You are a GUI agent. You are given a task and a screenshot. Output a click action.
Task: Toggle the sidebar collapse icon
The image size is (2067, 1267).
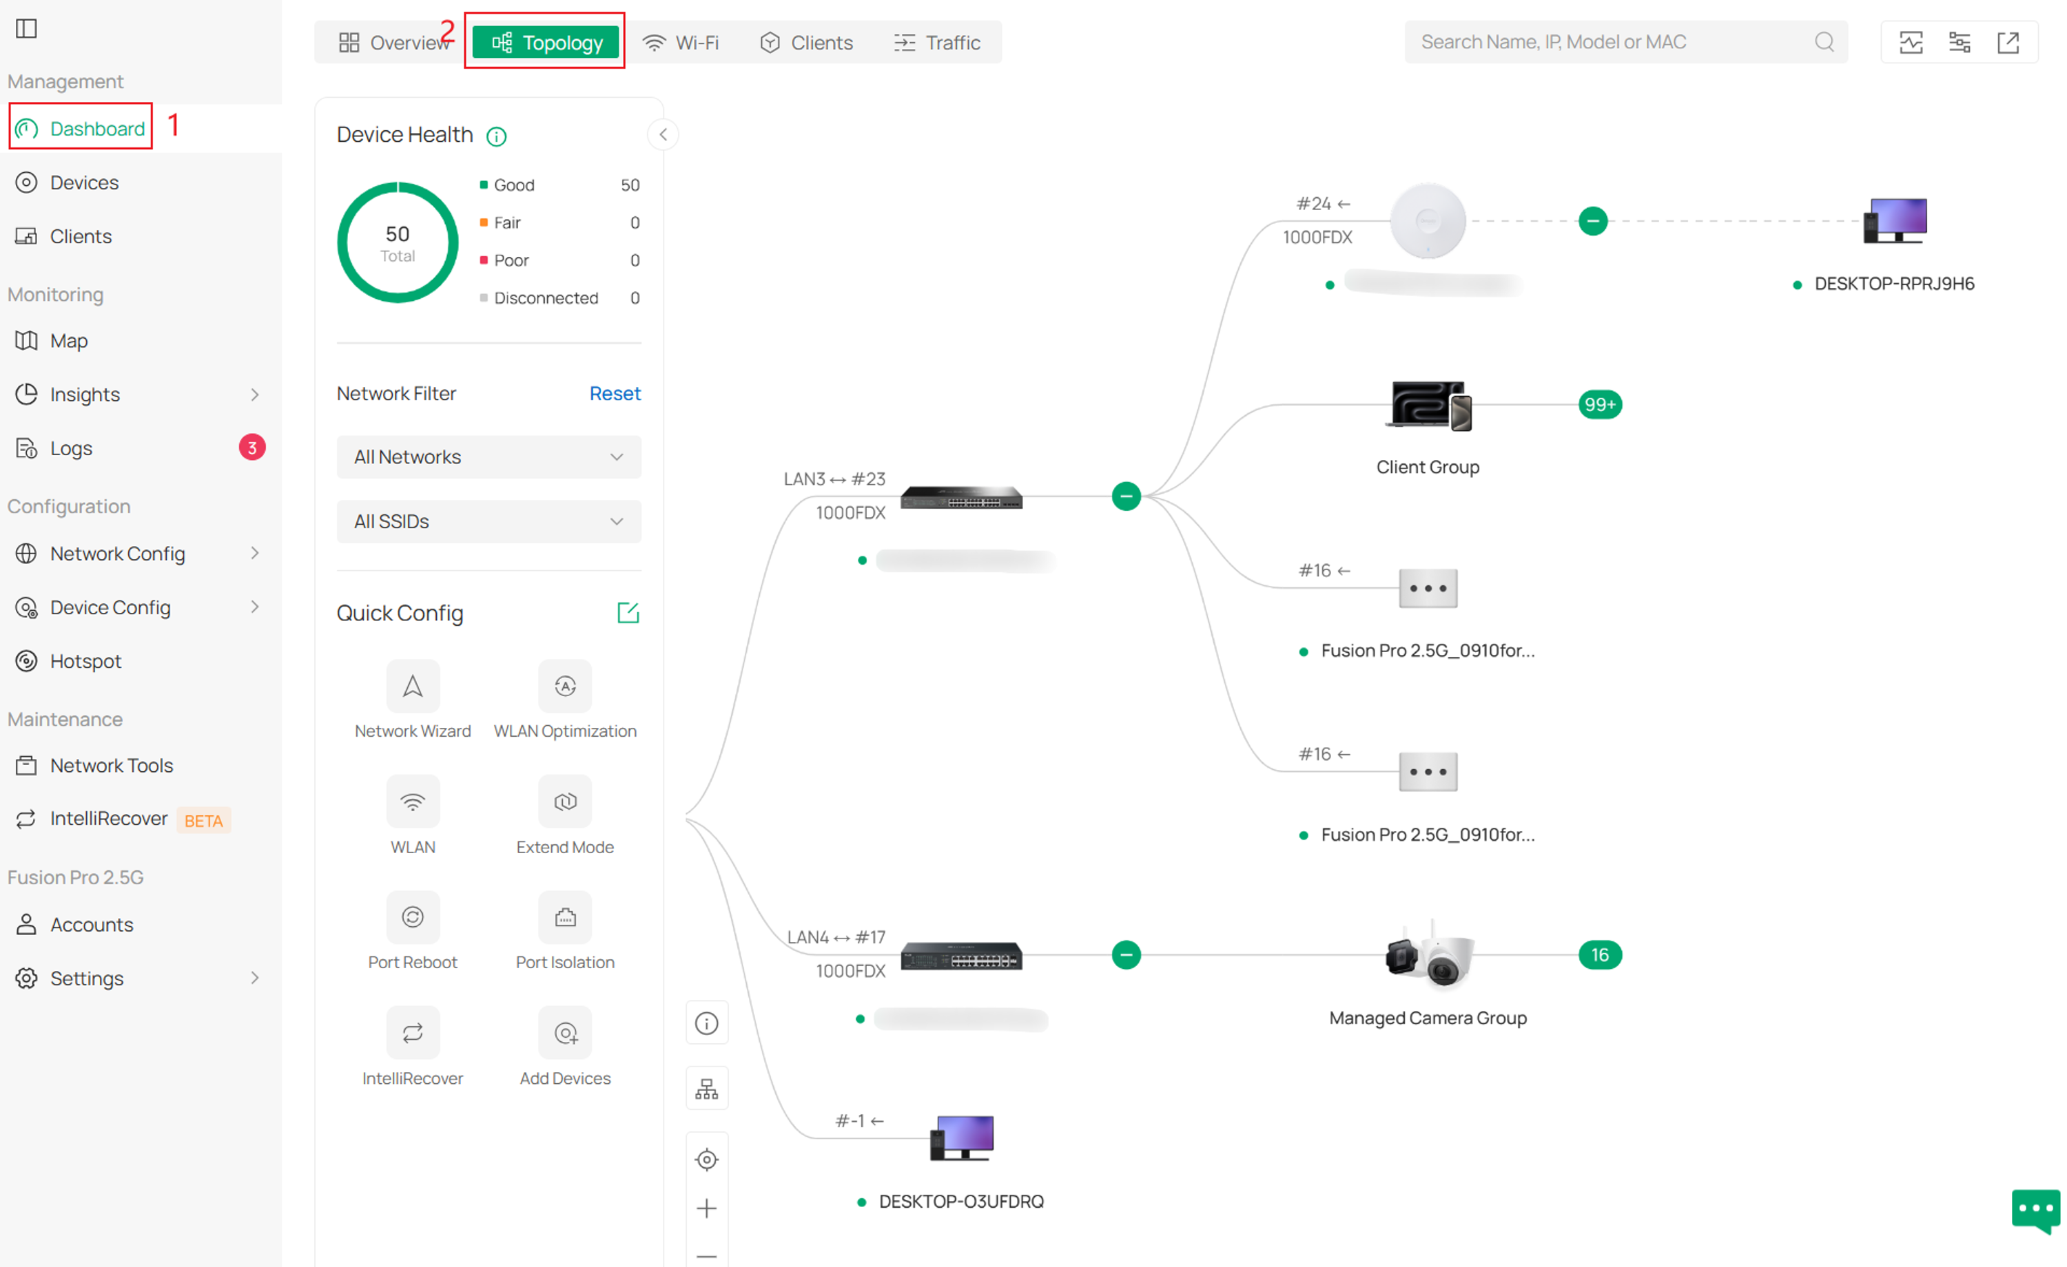click(x=27, y=28)
